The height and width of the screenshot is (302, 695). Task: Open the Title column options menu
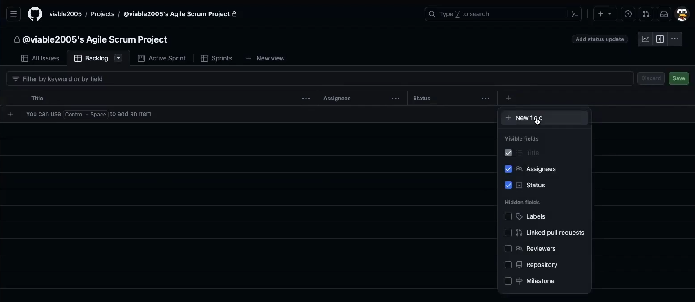[306, 99]
